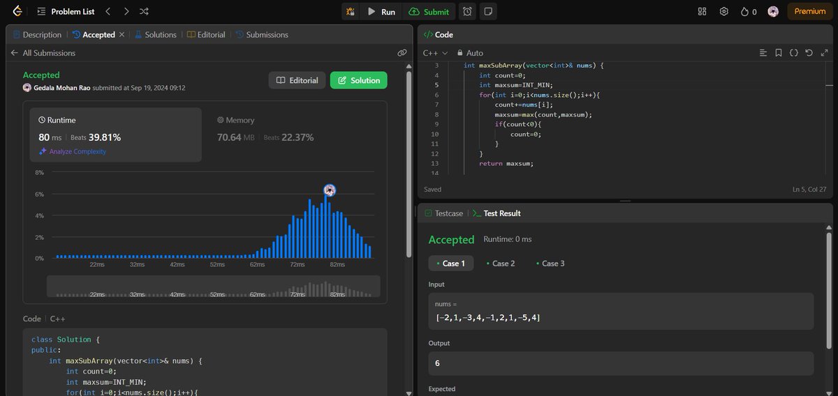Viewport: 838px width, 396px height.
Task: Switch to the Testcase tab
Action: tap(443, 213)
